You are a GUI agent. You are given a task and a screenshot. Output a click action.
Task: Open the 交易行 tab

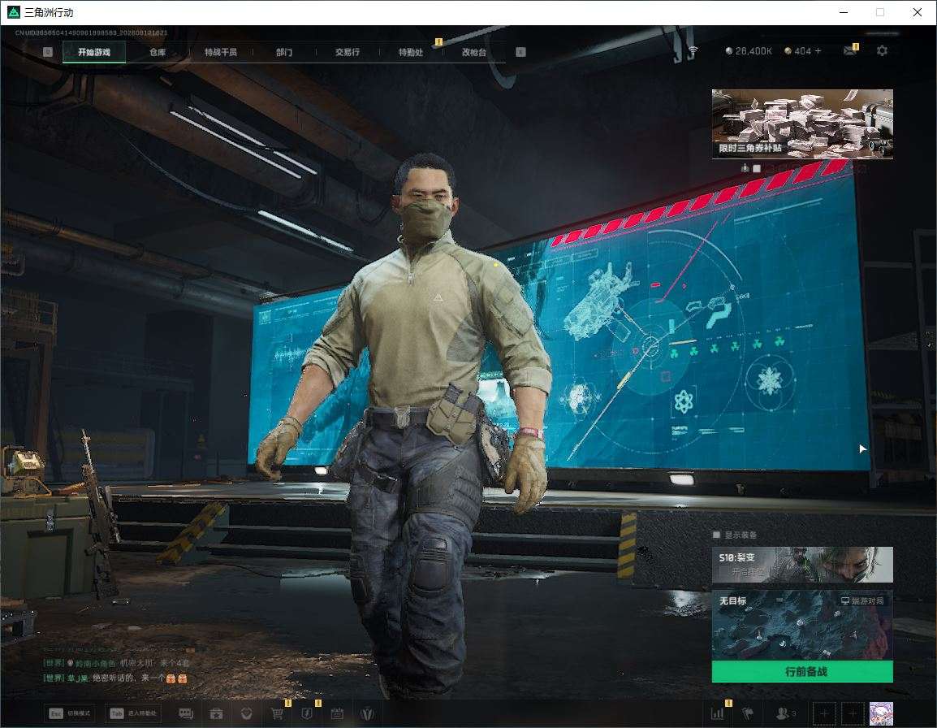(x=348, y=52)
